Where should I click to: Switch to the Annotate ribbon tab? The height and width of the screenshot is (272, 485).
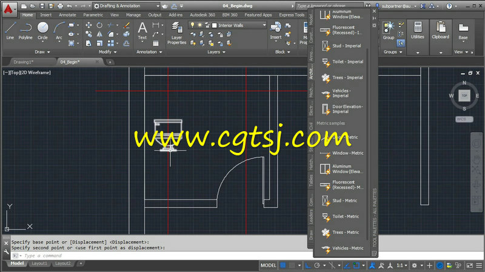(x=67, y=15)
